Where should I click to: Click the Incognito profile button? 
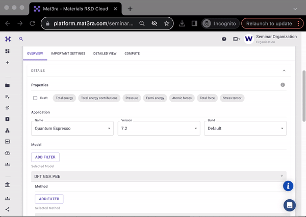pyautogui.click(x=220, y=23)
